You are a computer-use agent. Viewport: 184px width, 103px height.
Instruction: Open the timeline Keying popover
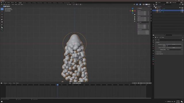10,83
